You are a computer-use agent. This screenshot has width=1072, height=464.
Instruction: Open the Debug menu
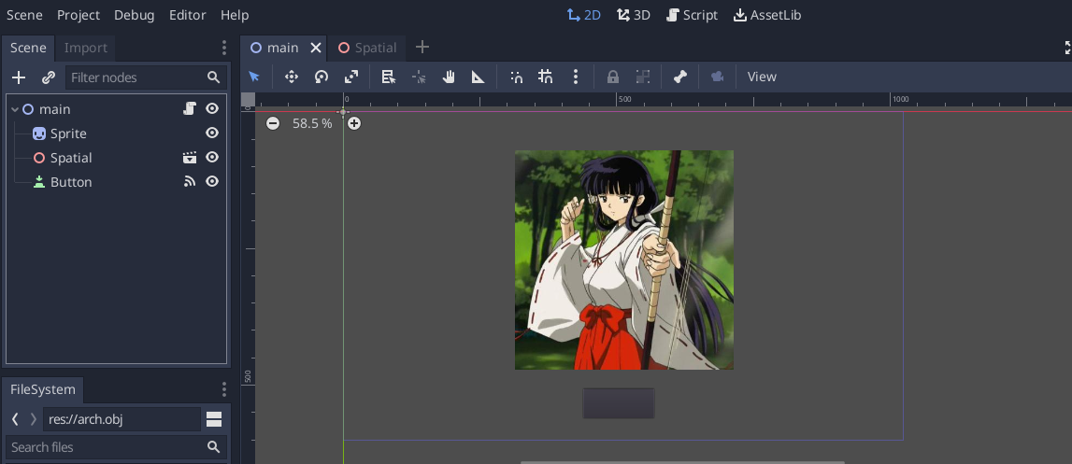134,14
